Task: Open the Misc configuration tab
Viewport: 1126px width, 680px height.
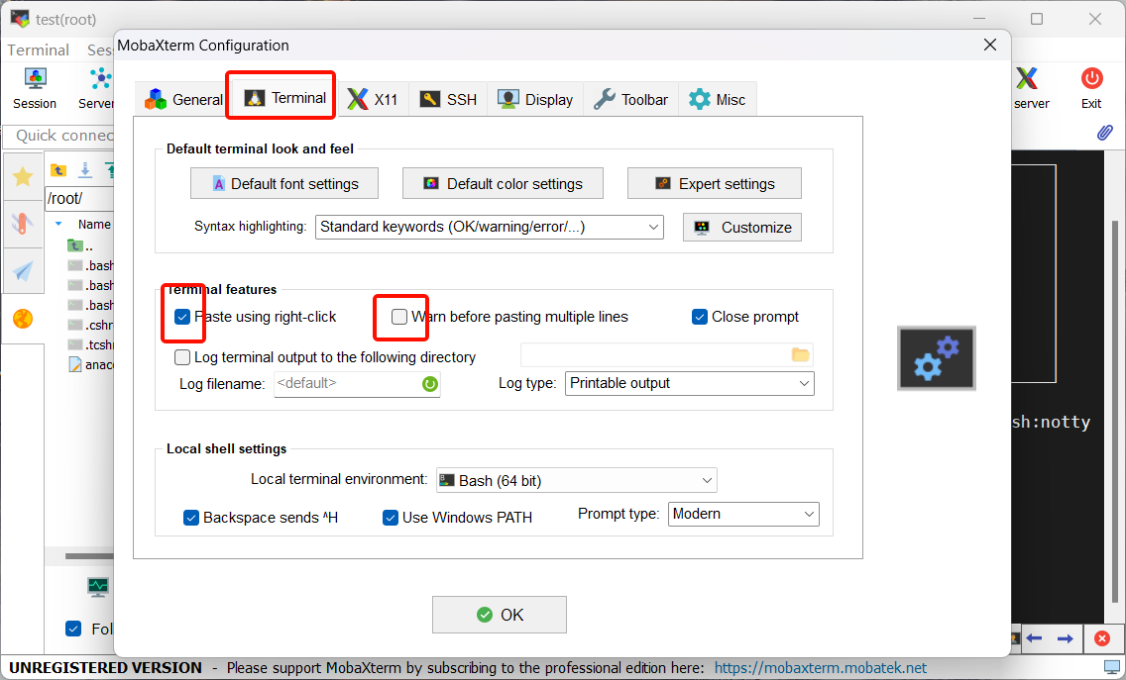Action: (717, 100)
